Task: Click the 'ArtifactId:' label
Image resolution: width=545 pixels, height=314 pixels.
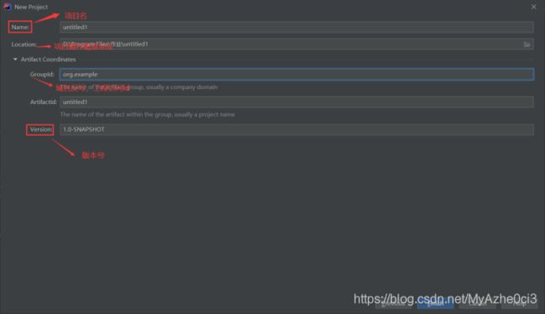Action: click(x=43, y=102)
